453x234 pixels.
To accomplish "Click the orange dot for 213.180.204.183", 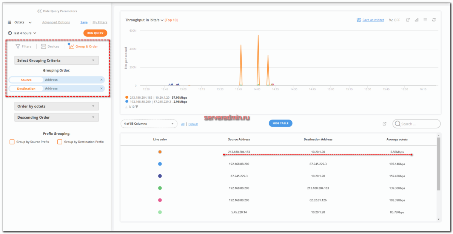I will [x=159, y=152].
